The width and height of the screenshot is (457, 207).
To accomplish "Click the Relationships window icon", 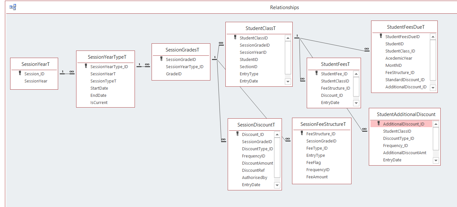I will (x=13, y=7).
